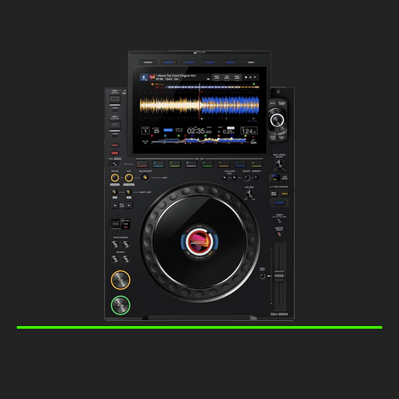Click the Search rewind button
The image size is (399, 399).
click(115, 259)
